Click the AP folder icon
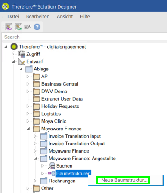This screenshot has height=193, width=167. pyautogui.click(x=37, y=77)
